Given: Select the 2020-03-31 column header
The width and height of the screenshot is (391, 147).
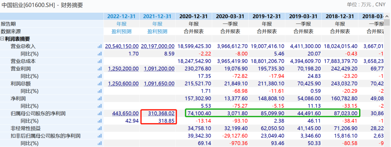Looking at the screenshot, I should 230,16.
